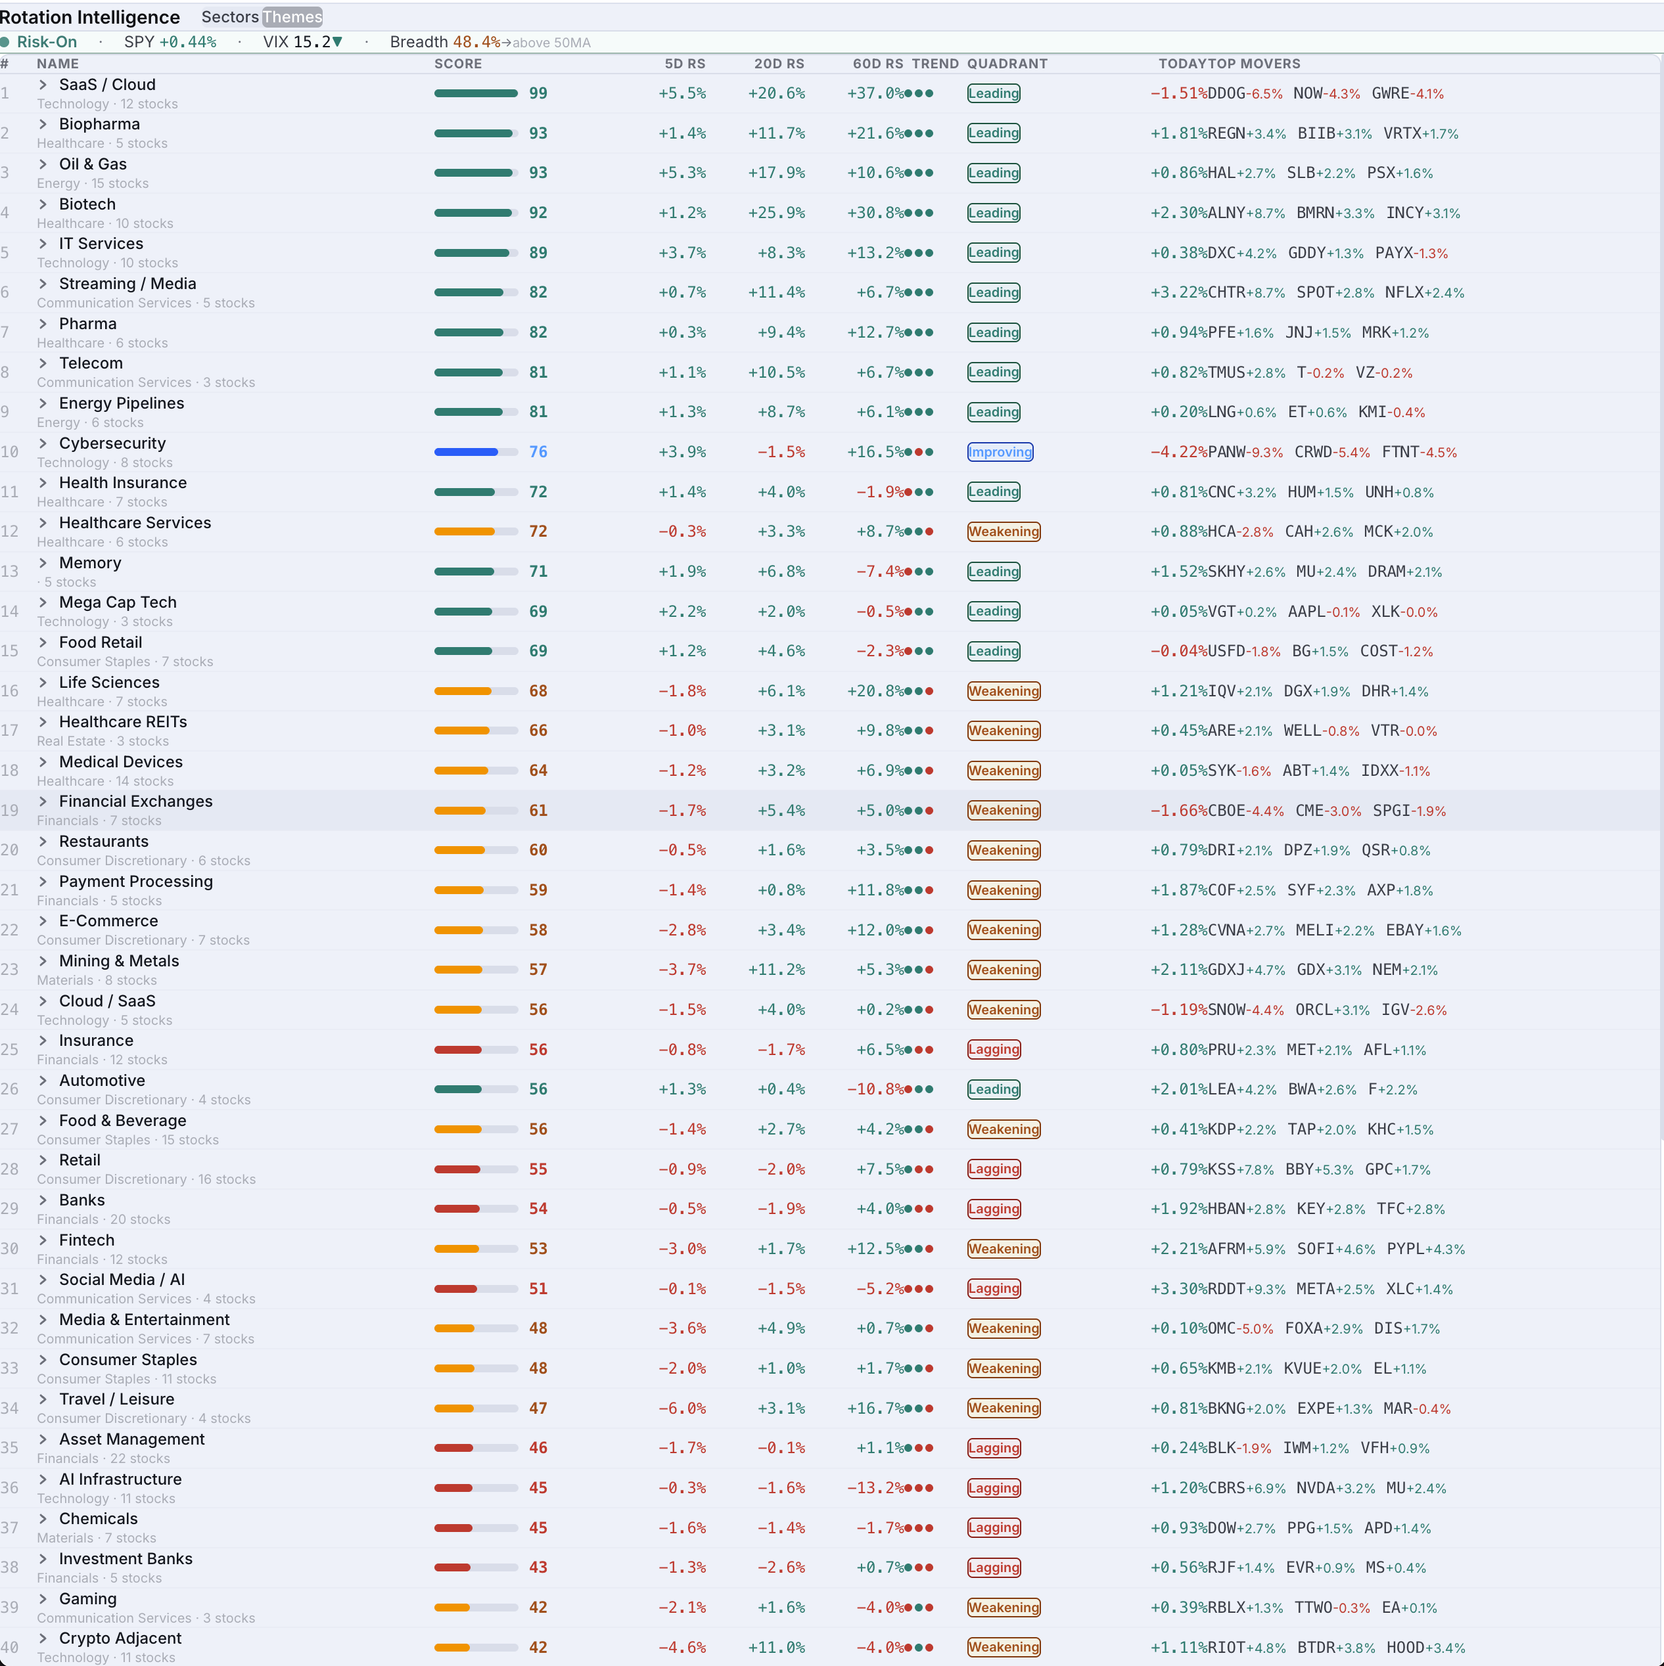Click the +25.9% 20D RS for Biotech
Image resolution: width=1664 pixels, height=1666 pixels.
click(x=776, y=213)
